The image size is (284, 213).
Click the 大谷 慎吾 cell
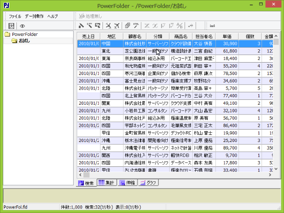(x=204, y=43)
